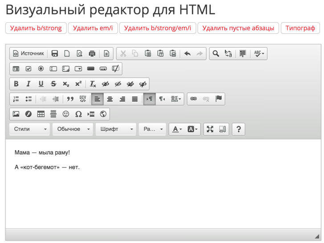Click the Типограф button
Viewport: 324px width, 243px height.
[300, 28]
